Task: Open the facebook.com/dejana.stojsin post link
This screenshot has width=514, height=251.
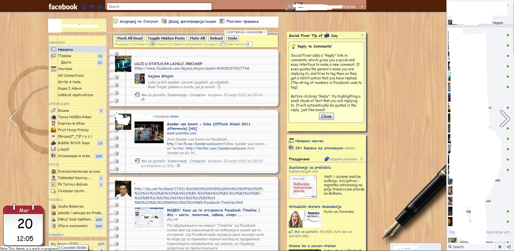Action: coord(192,68)
